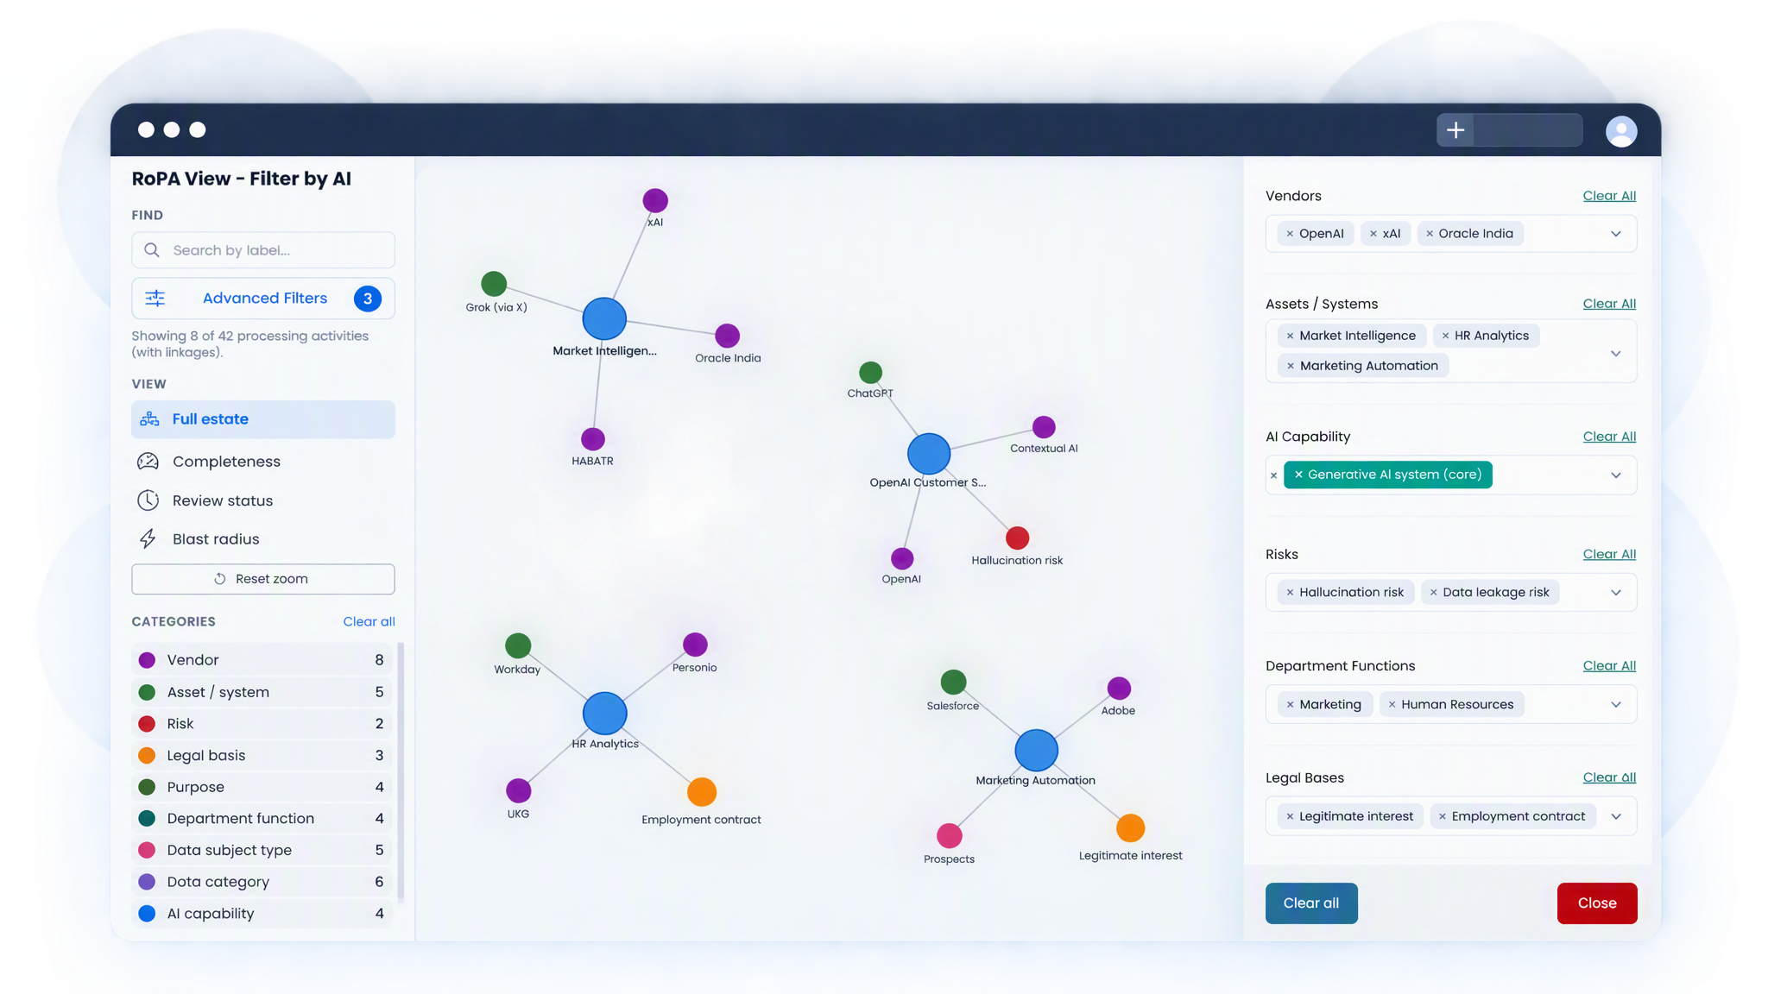Click the red Close button

click(x=1597, y=903)
